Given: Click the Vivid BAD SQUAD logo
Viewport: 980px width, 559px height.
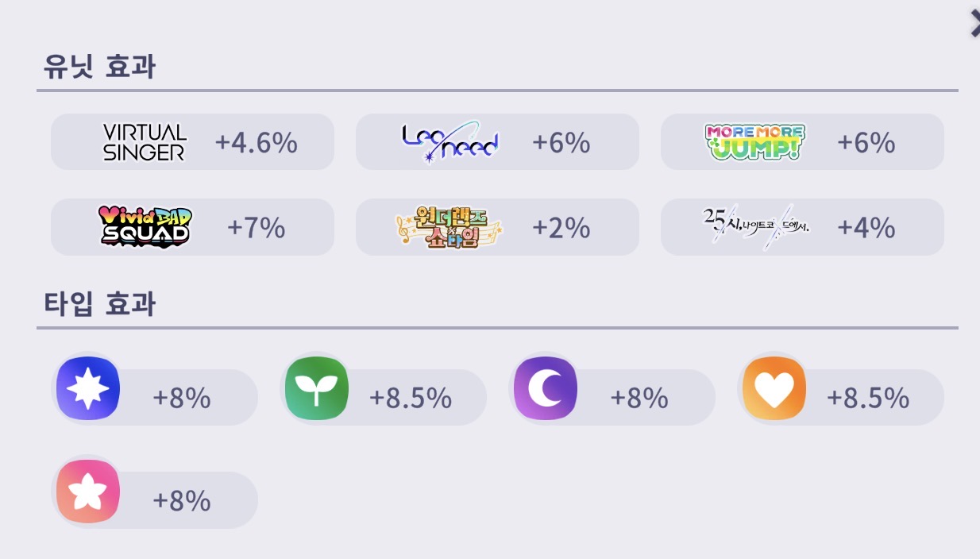Looking at the screenshot, I should [x=145, y=226].
